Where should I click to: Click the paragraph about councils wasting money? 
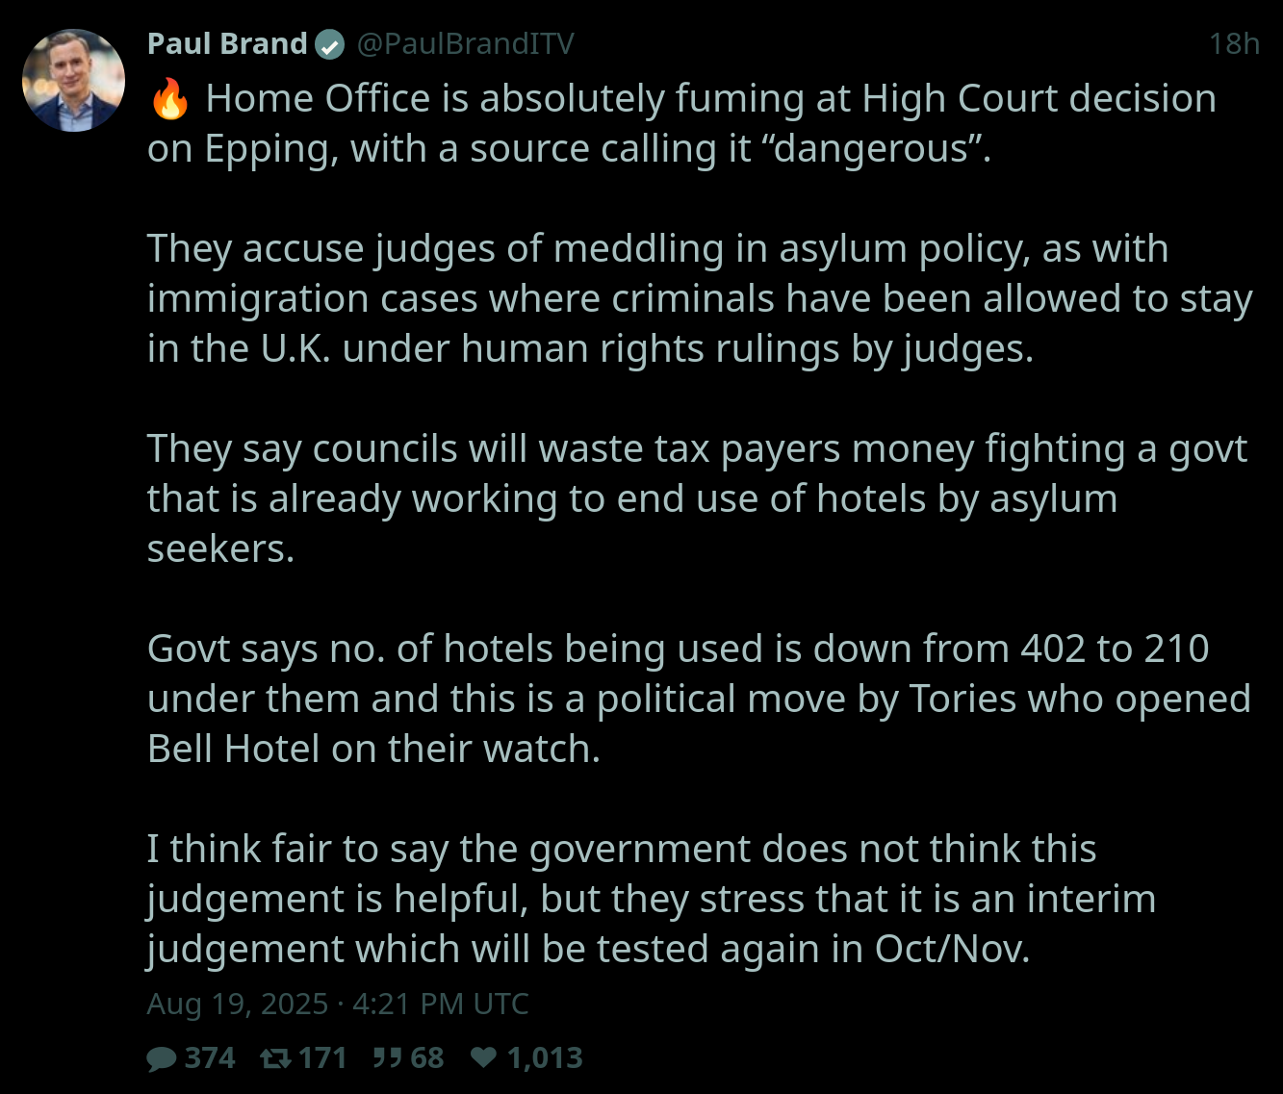tap(698, 499)
